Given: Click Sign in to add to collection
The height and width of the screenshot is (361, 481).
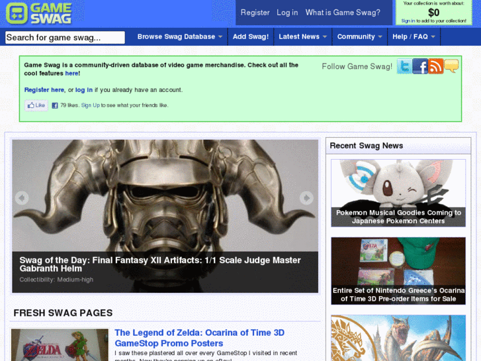Looking at the screenshot, I should [408, 21].
